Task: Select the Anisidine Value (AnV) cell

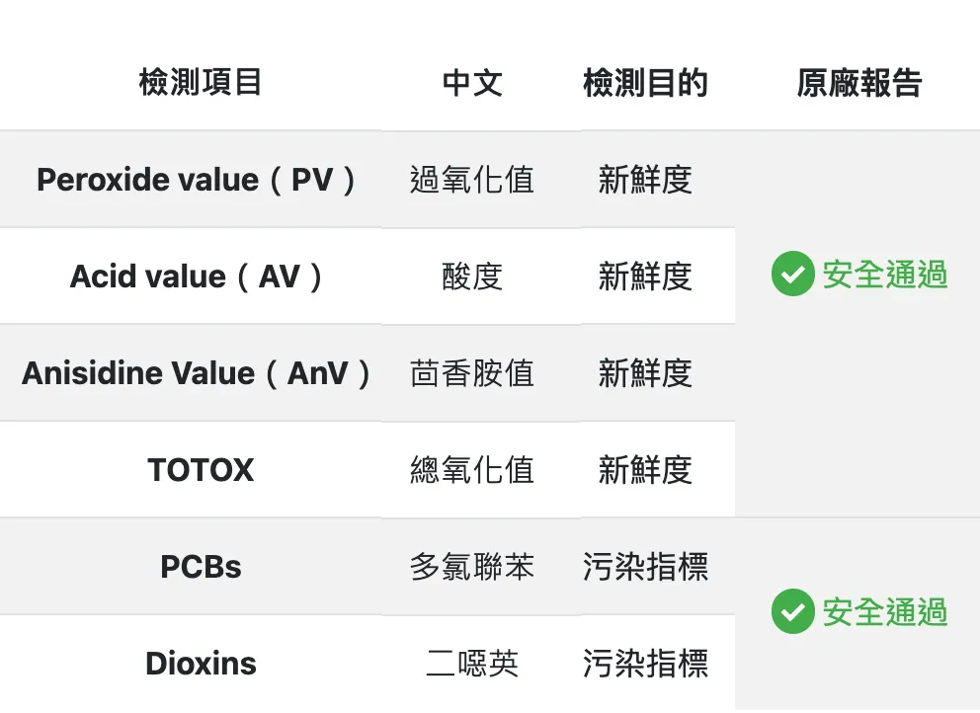Action: (199, 373)
